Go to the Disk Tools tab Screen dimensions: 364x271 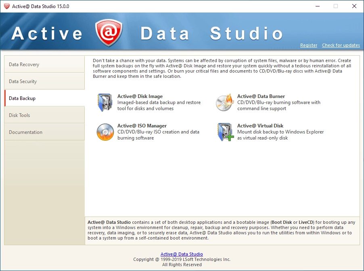point(44,115)
